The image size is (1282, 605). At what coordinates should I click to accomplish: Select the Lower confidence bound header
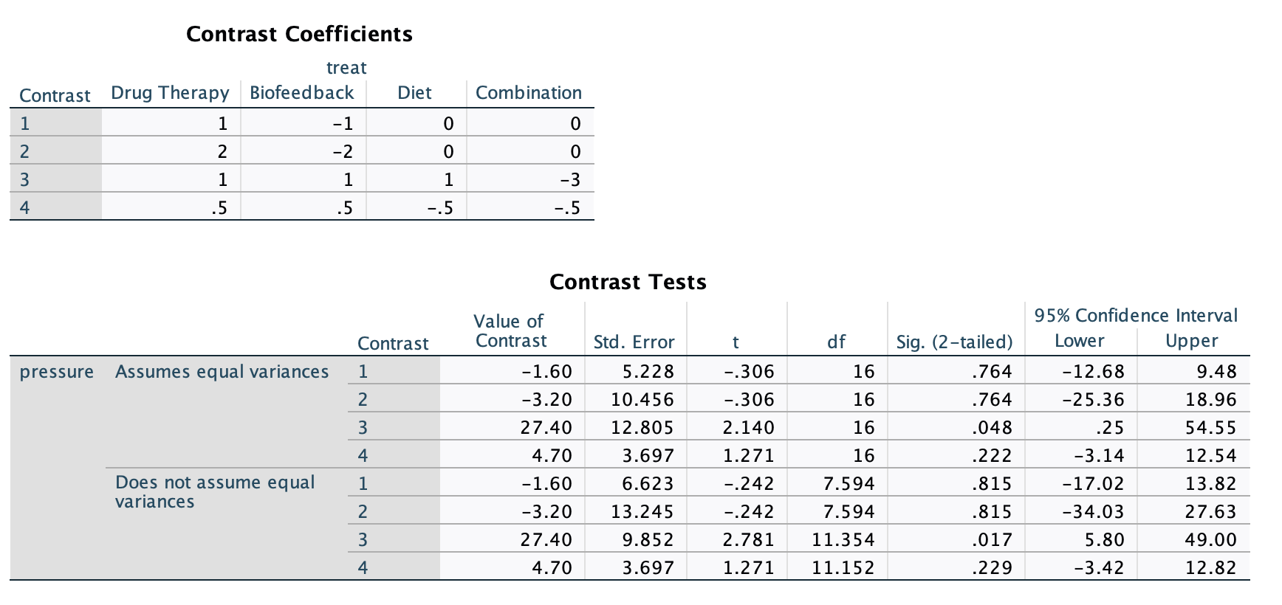point(1079,341)
